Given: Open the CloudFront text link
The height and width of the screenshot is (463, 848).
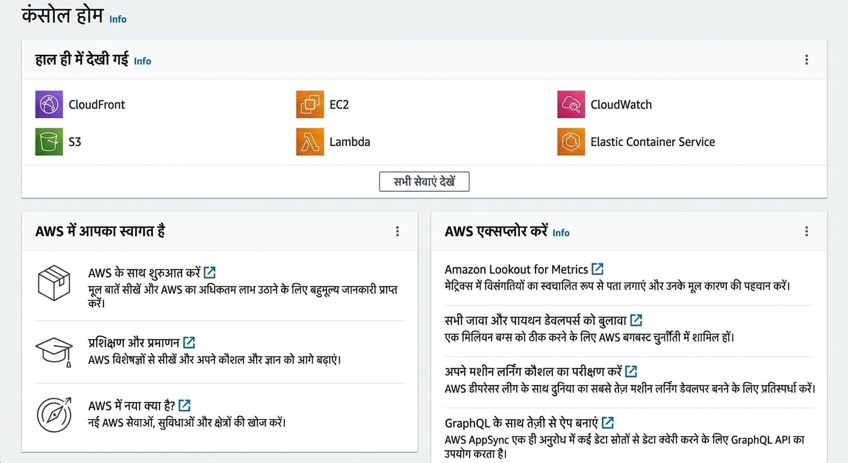Looking at the screenshot, I should (97, 104).
